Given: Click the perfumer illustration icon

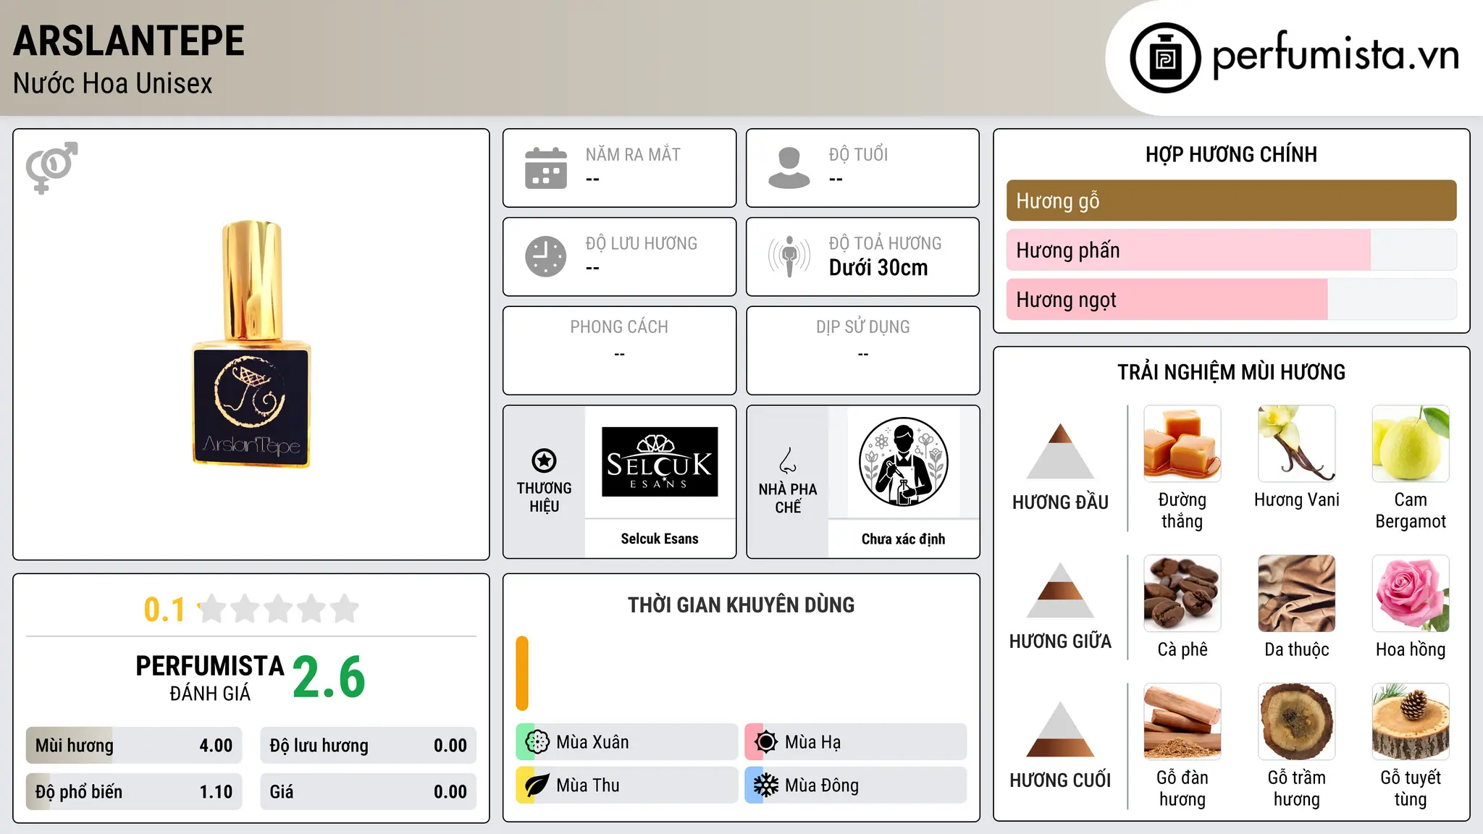Looking at the screenshot, I should coord(903,462).
